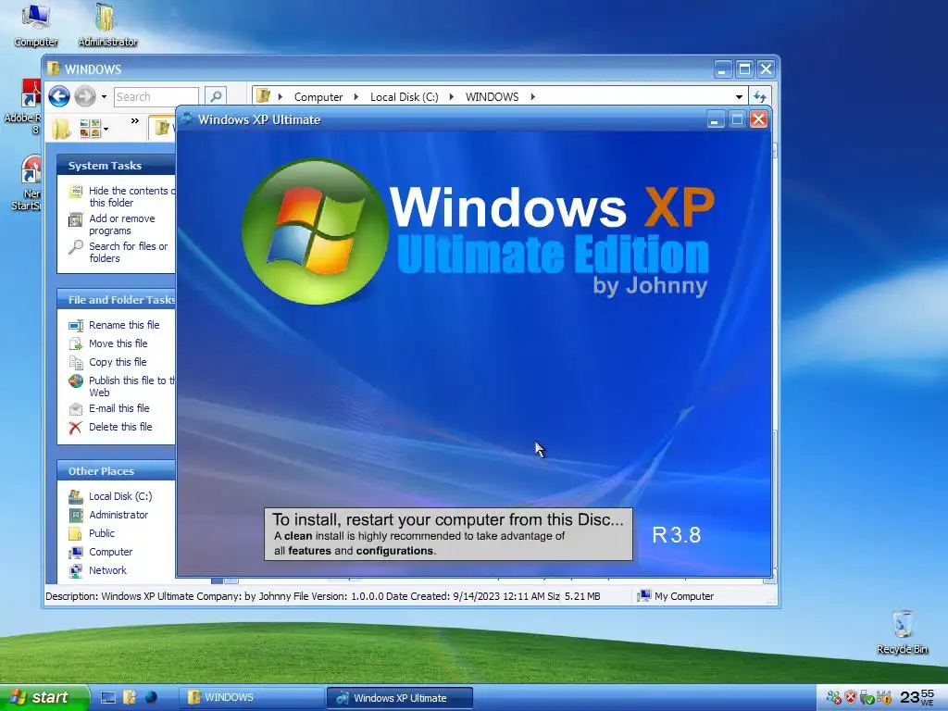This screenshot has width=948, height=711.
Task: Switch to WINDOWS taskbar button
Action: (252, 698)
